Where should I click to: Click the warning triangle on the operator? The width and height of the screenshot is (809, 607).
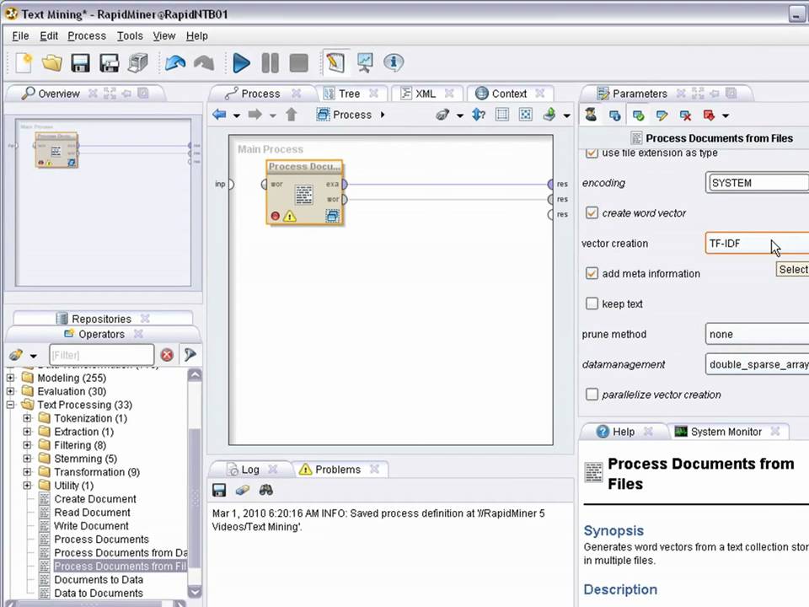[290, 217]
